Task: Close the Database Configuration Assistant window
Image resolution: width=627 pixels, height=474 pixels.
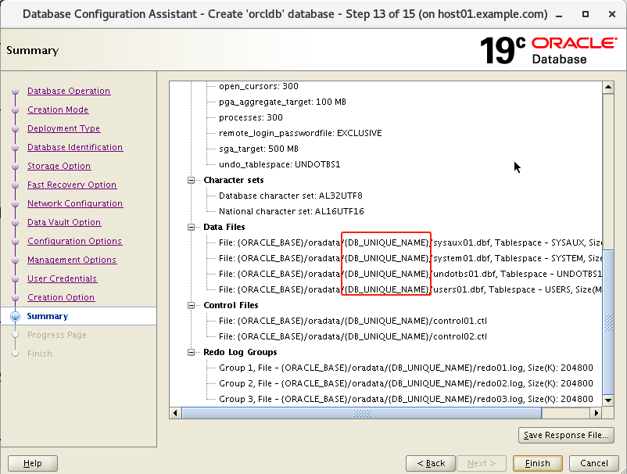Action: point(612,14)
